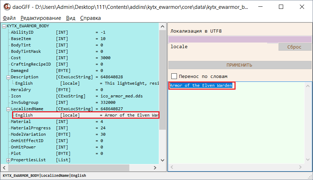
Task: Select the English locale under LocalizedName
Action: tap(86, 115)
